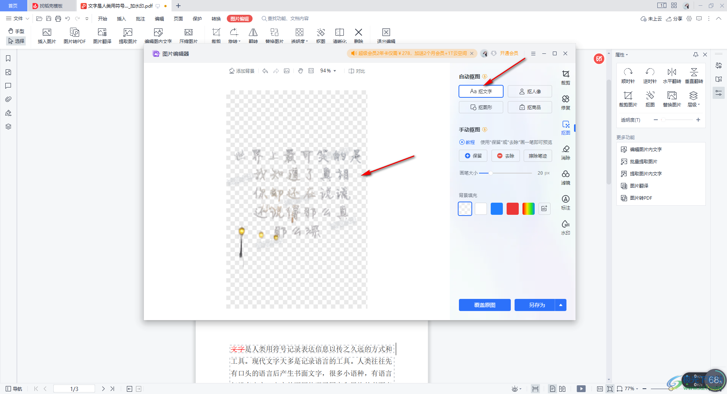Select 擦除笔迹 erase strokes

pos(538,156)
